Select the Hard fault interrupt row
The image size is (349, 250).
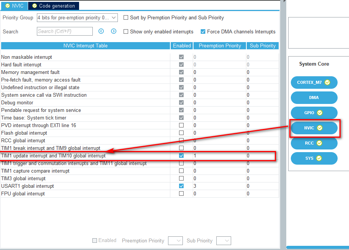pos(140,64)
